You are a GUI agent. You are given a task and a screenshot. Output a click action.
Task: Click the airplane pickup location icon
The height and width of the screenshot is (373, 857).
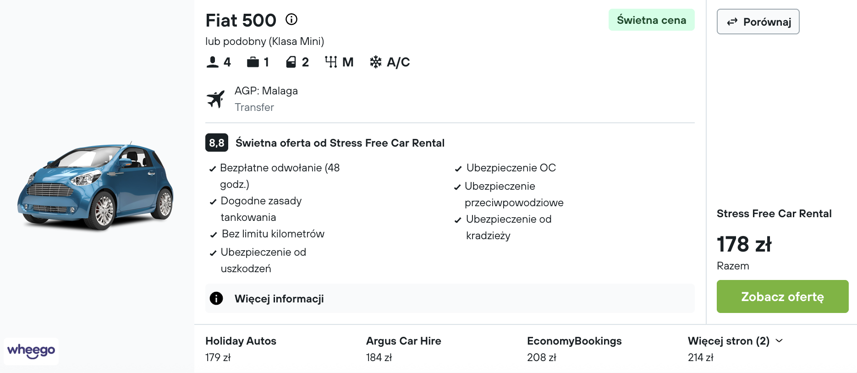point(215,99)
